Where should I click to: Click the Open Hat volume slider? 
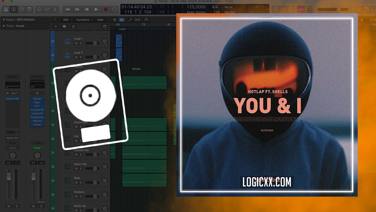coord(92,168)
